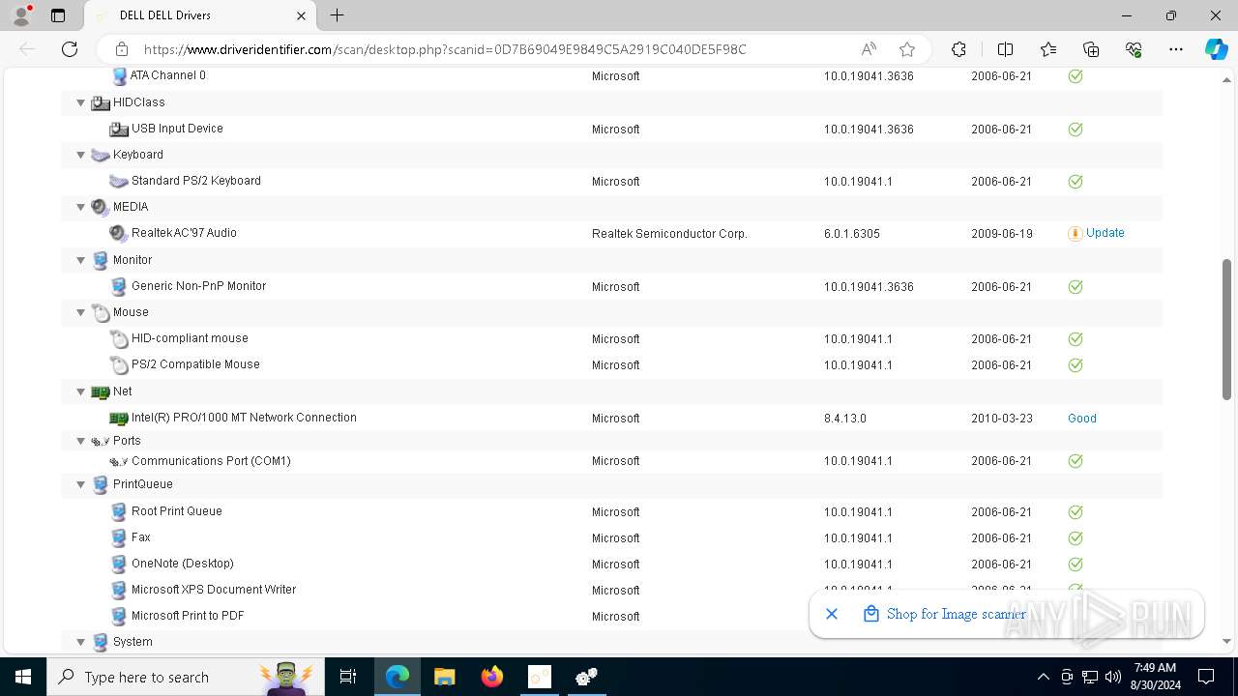Viewport: 1238px width, 696px height.
Task: Open Firefox from the taskbar
Action: 492,677
